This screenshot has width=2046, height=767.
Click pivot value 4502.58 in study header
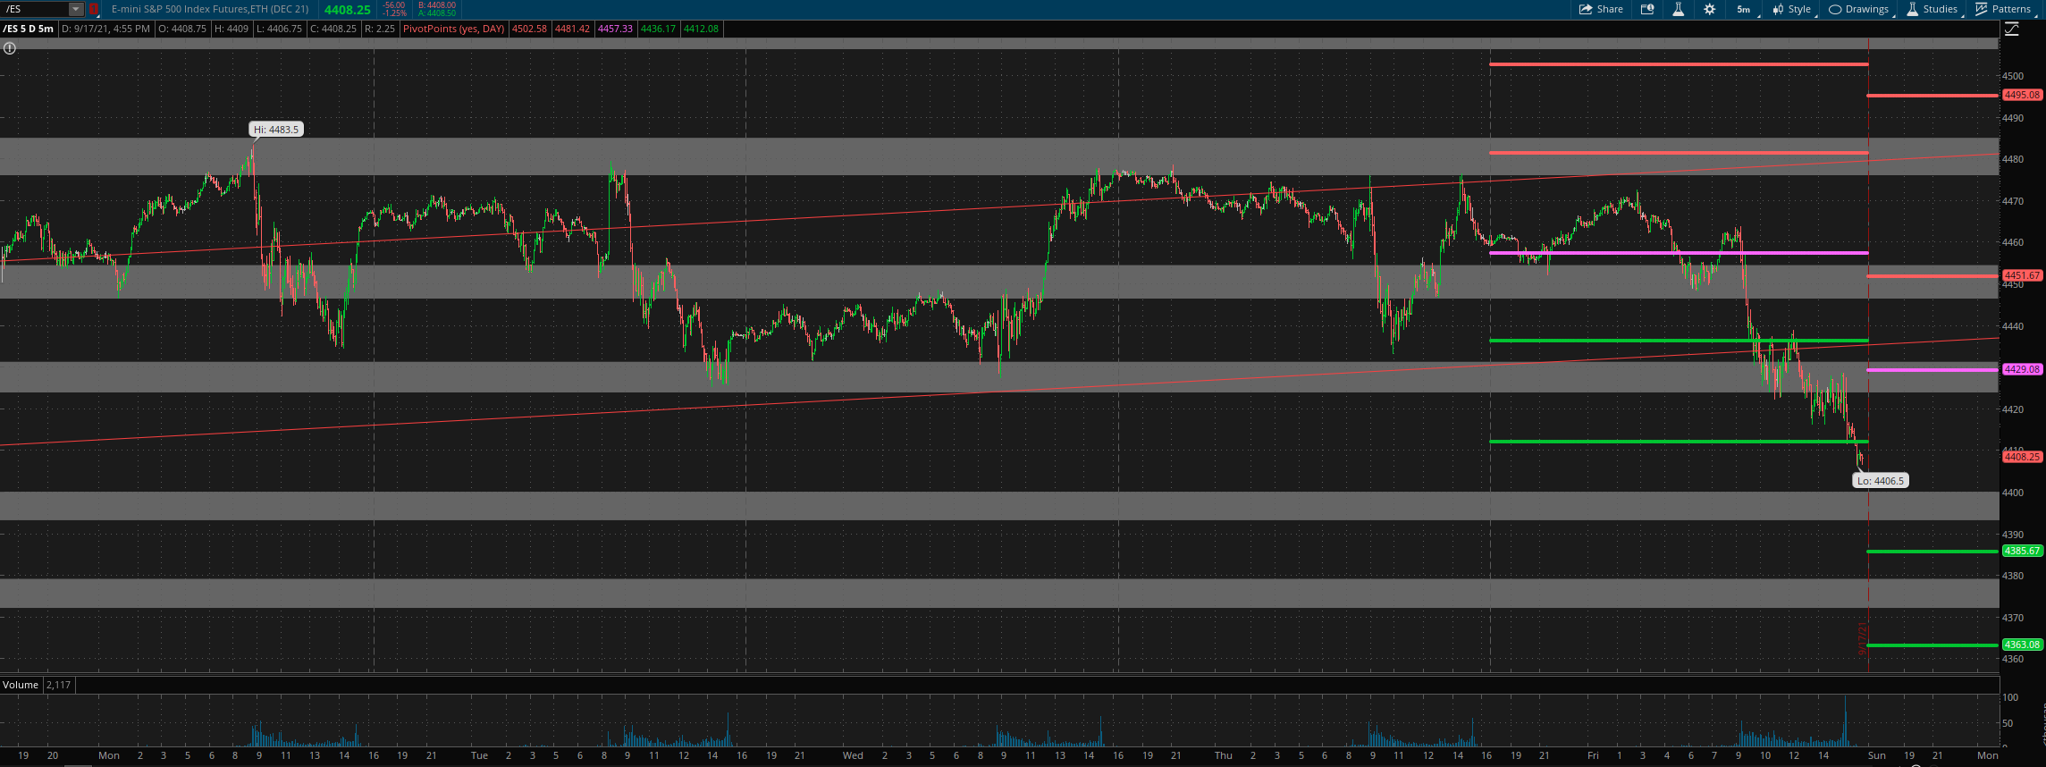pyautogui.click(x=529, y=29)
